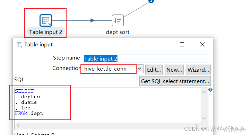Screen dimensions: 251x135
Task: Click the 'FROM dept' line in SQL
Action: [x=29, y=113]
